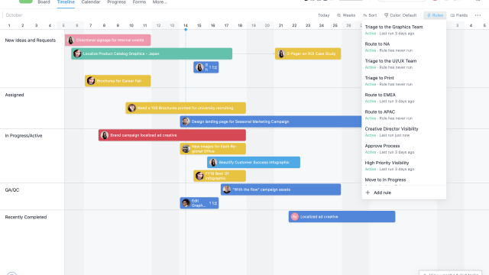Click the plus icon beside Add rule
489x275 pixels.
pos(368,192)
